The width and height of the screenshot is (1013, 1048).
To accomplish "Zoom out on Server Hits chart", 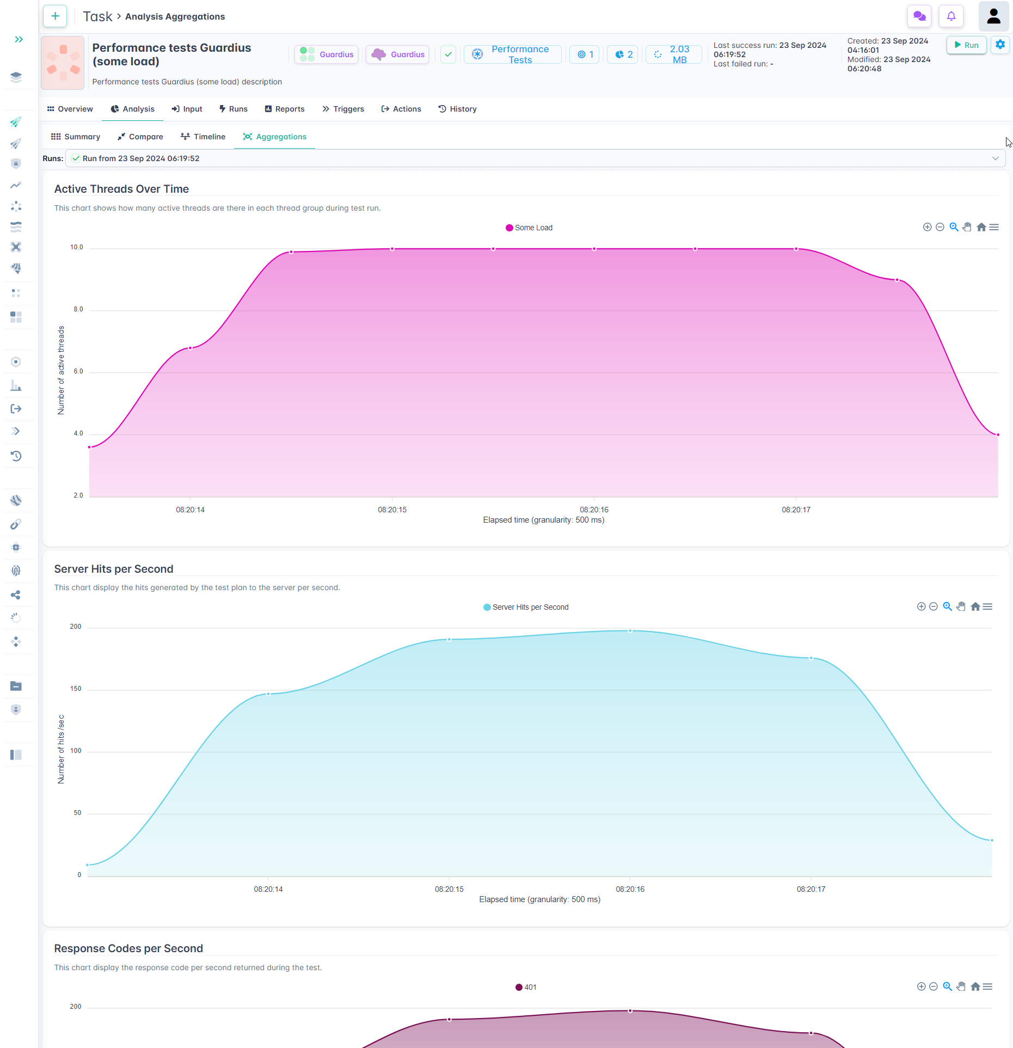I will coord(933,606).
